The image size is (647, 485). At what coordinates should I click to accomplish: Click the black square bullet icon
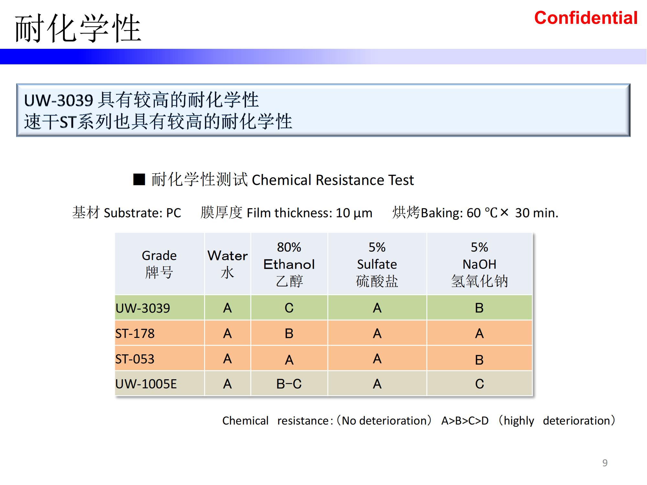coord(139,179)
